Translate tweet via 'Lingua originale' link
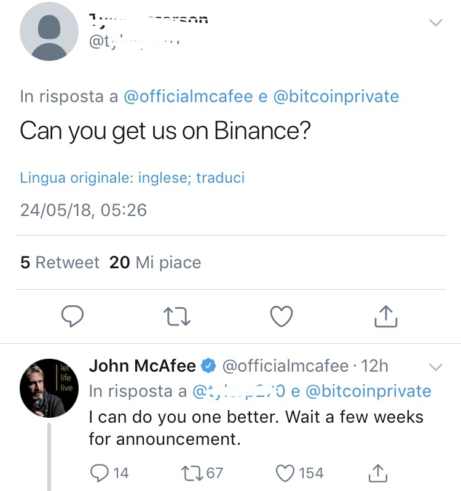 pos(132,178)
